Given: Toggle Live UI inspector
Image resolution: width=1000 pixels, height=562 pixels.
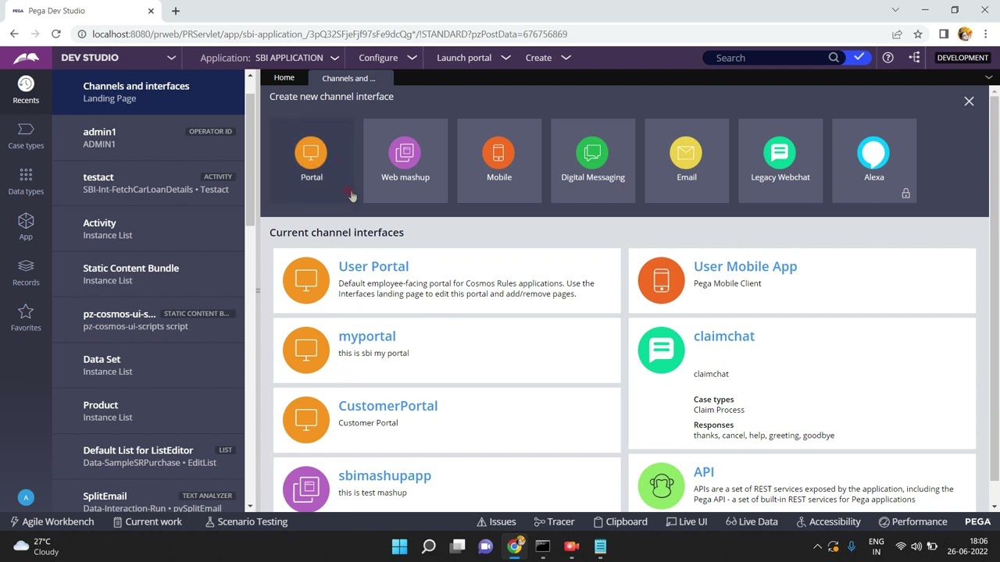Looking at the screenshot, I should [x=686, y=521].
